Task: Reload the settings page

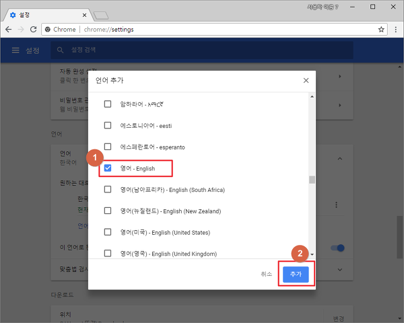Action: pos(33,30)
